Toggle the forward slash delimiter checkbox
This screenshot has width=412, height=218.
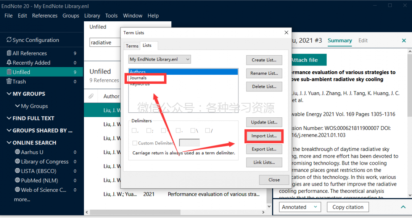coord(208,130)
